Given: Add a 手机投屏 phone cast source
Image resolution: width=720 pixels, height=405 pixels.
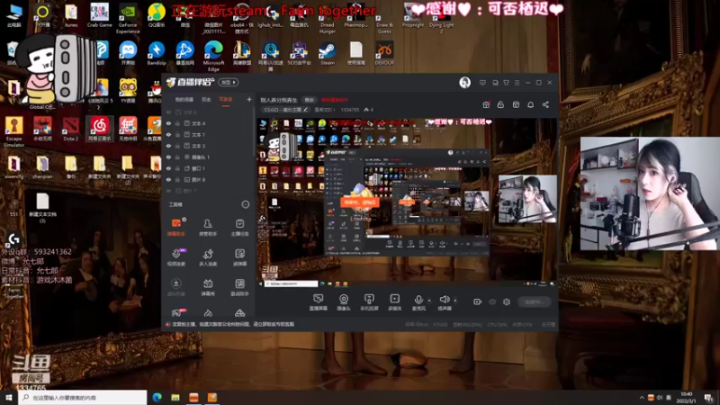Looking at the screenshot, I should click(x=369, y=302).
